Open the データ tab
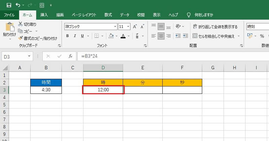 click(x=124, y=15)
